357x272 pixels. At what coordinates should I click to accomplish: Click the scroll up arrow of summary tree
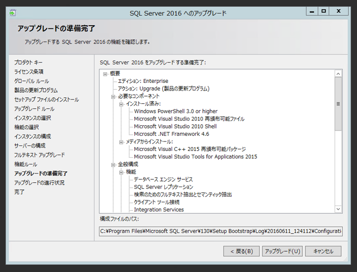(x=338, y=73)
